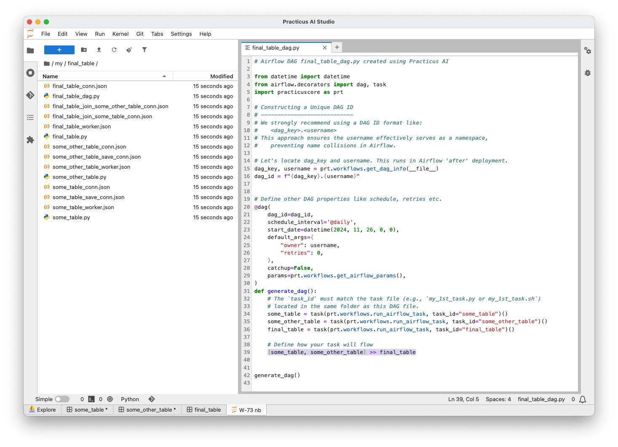
Task: Select final_table.py in file list
Action: point(138,136)
